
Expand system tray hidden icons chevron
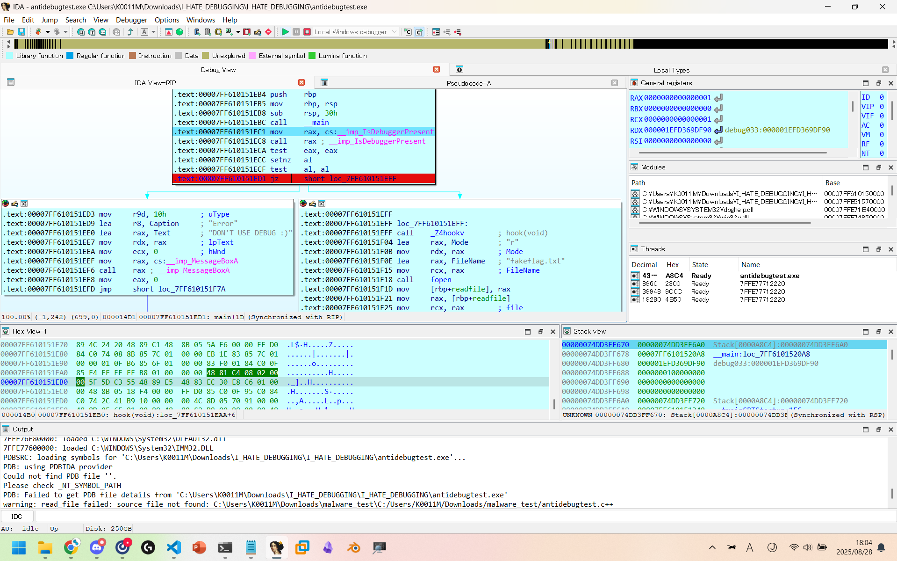click(x=712, y=547)
